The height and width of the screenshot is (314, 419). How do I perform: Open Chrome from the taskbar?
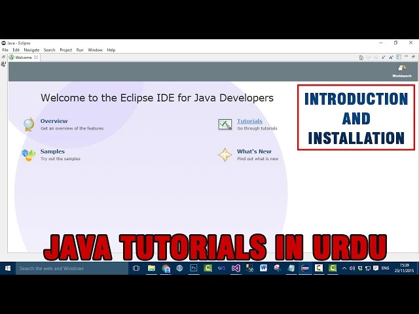click(x=166, y=268)
